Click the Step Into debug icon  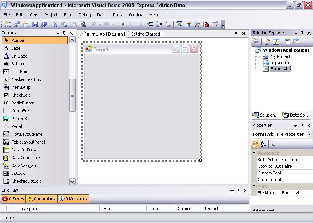coord(149,24)
